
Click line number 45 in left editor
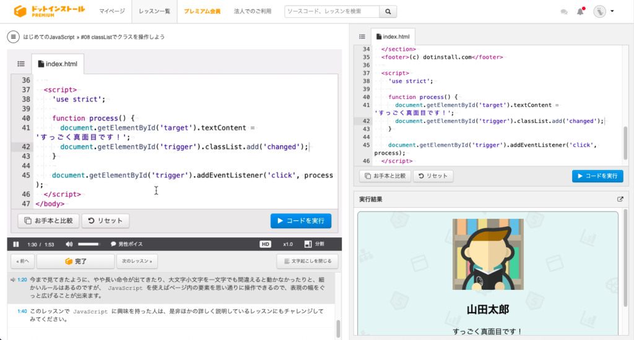(26, 175)
